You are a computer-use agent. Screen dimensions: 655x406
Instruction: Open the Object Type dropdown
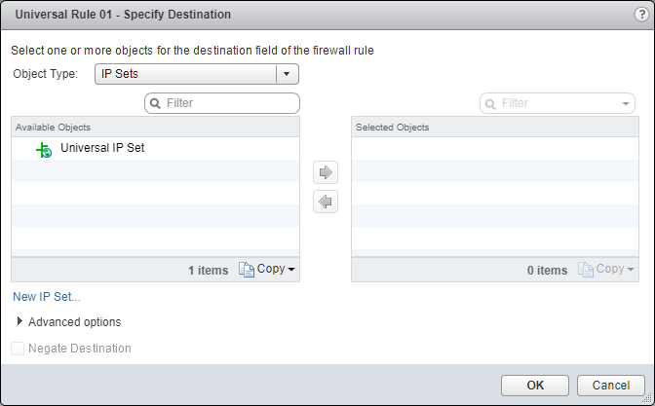point(286,74)
